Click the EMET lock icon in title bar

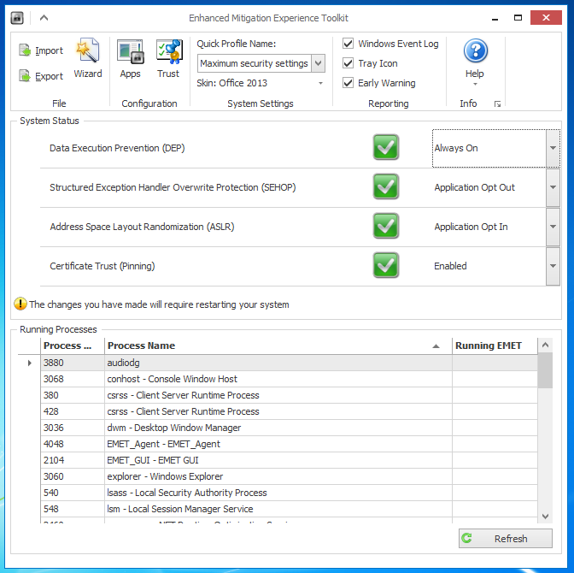[17, 18]
